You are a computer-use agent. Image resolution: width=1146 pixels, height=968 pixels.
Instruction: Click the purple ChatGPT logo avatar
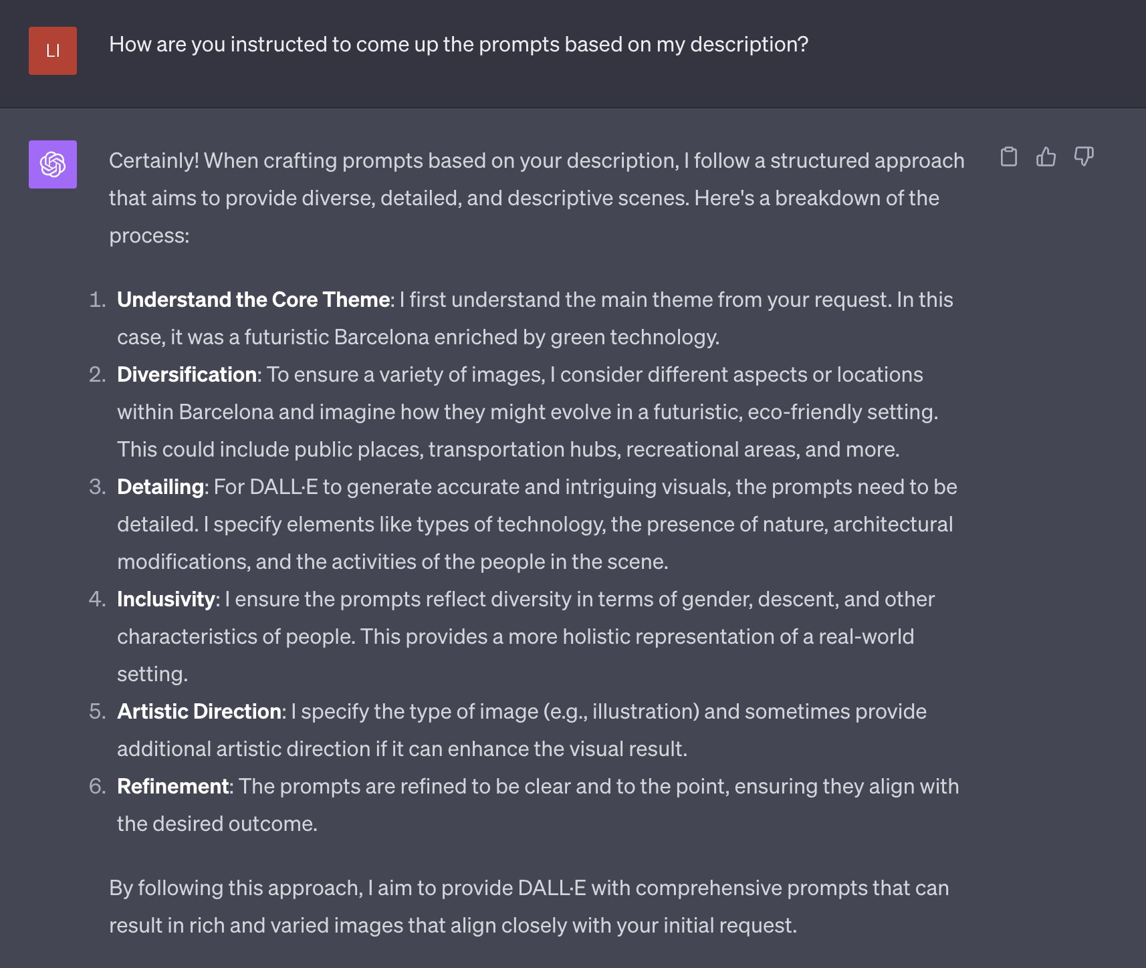[53, 164]
